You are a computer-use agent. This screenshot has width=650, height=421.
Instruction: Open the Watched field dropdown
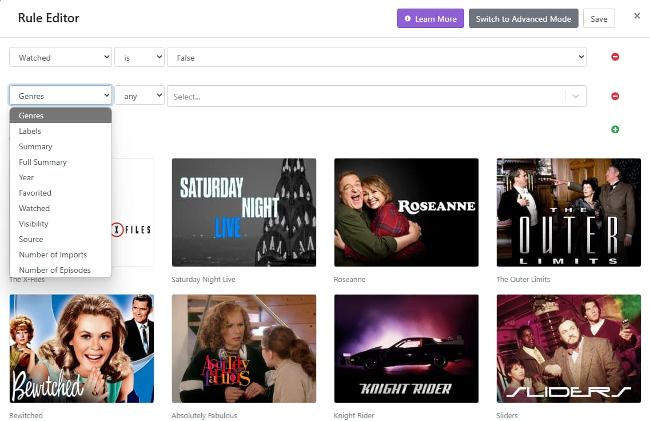click(61, 57)
